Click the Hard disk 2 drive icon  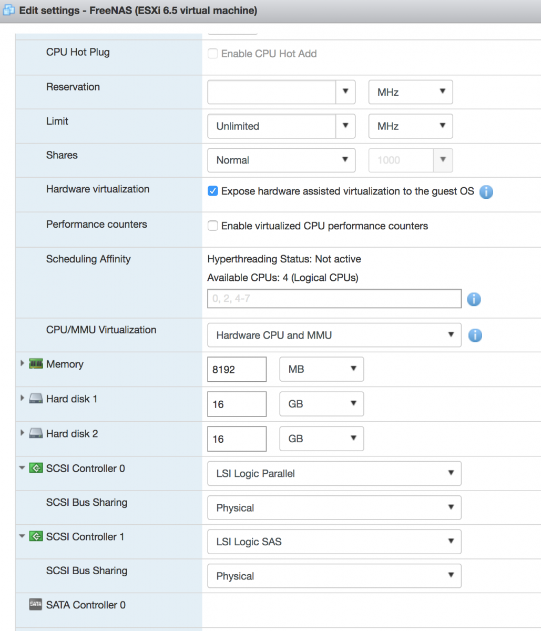(36, 433)
